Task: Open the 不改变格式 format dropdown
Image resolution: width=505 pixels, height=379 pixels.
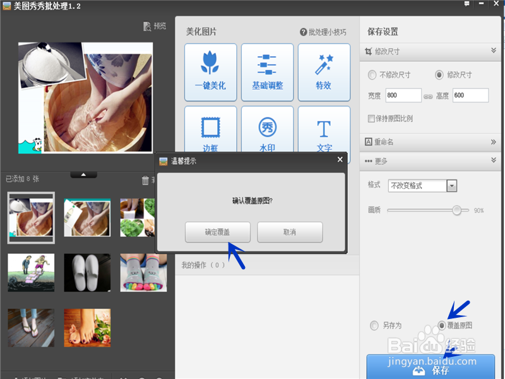Action: click(450, 186)
